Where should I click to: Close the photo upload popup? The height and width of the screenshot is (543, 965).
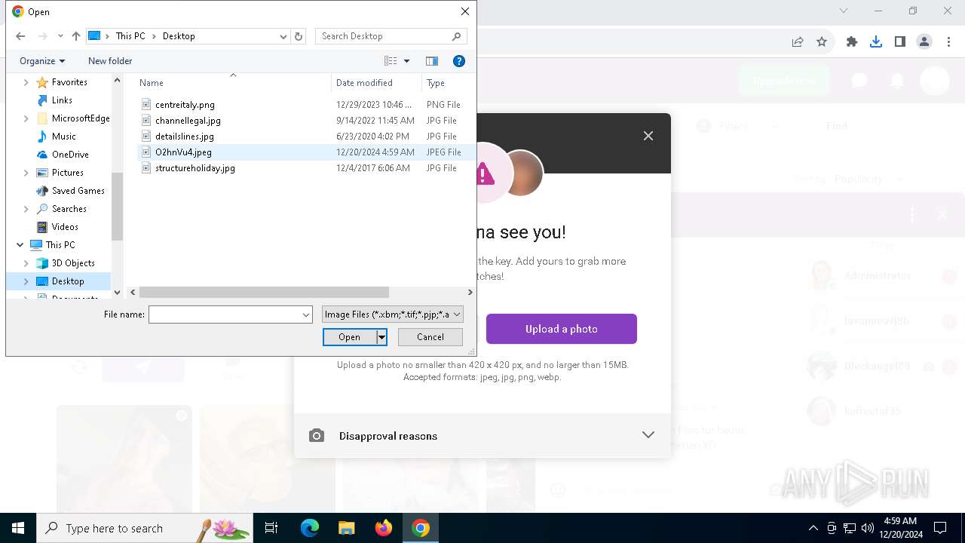coord(648,136)
